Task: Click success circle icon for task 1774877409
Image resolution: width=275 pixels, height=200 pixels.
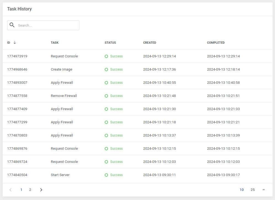Action: [x=106, y=109]
